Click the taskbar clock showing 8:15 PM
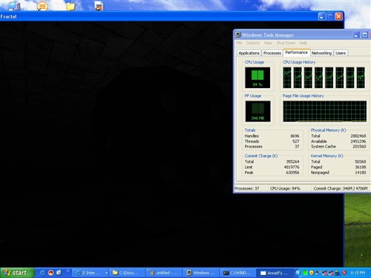Screen dimensions: 371x278 click(x=358, y=273)
